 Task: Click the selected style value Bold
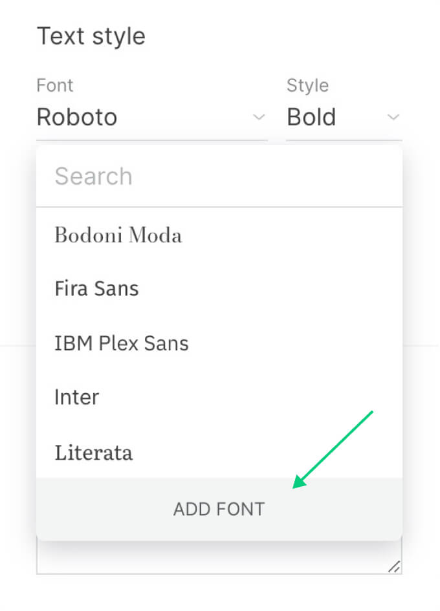[x=311, y=118]
